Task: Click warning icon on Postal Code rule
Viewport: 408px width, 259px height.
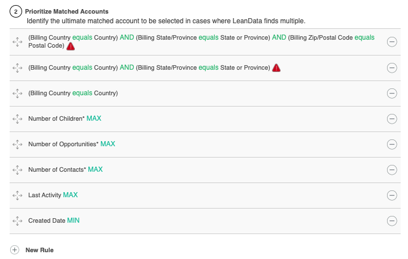Action: point(71,46)
